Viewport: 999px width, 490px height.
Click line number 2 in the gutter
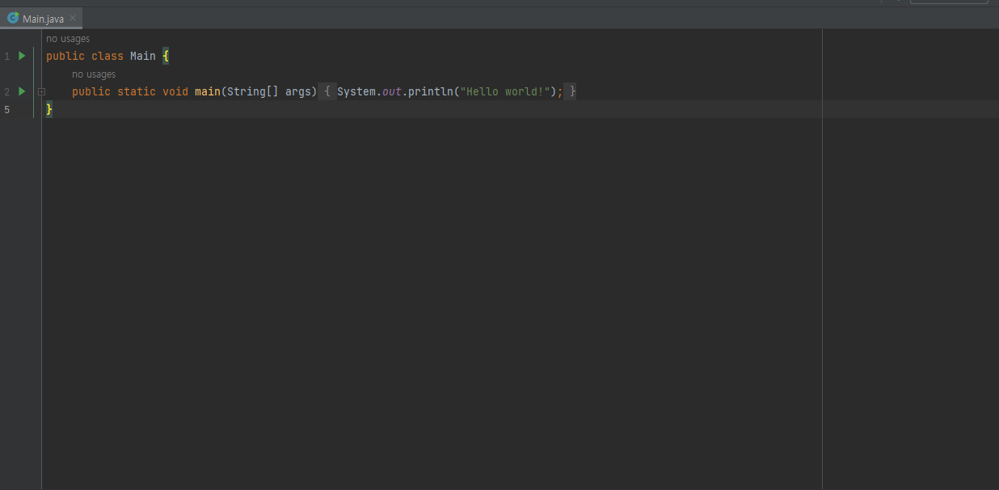coord(6,91)
